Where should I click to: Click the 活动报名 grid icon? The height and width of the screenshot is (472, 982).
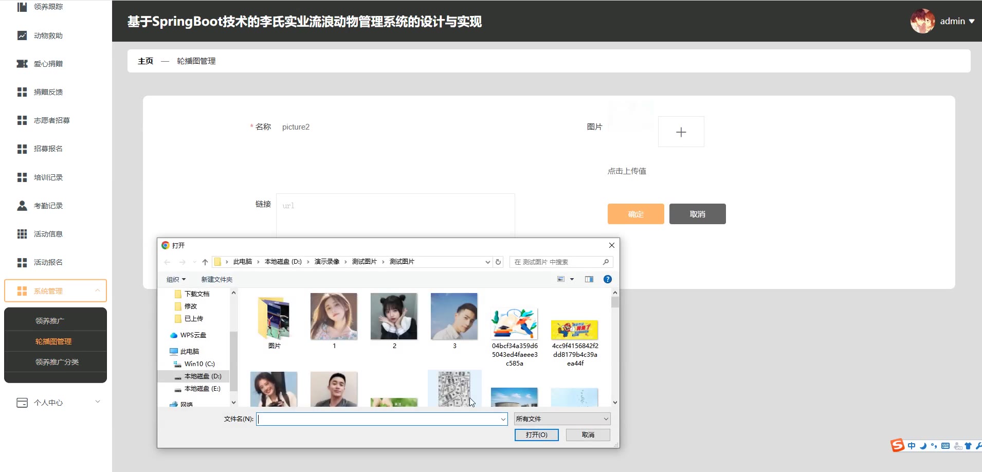click(x=22, y=262)
